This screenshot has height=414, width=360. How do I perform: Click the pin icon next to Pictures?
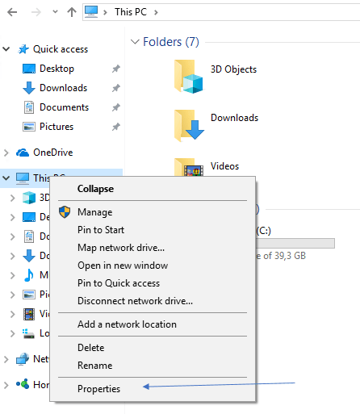(116, 127)
